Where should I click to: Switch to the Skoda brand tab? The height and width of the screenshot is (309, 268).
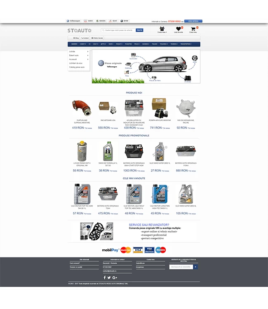101,21
